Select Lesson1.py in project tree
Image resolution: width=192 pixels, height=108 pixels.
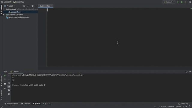pos(16,12)
